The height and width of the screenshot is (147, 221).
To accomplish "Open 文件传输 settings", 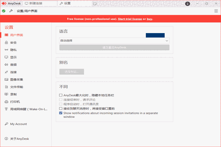I will [17, 87].
